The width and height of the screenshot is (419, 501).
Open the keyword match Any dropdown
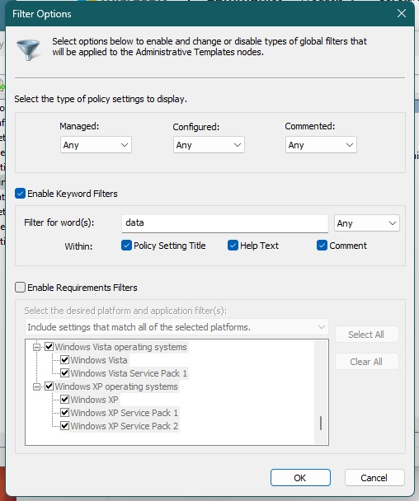pos(366,223)
